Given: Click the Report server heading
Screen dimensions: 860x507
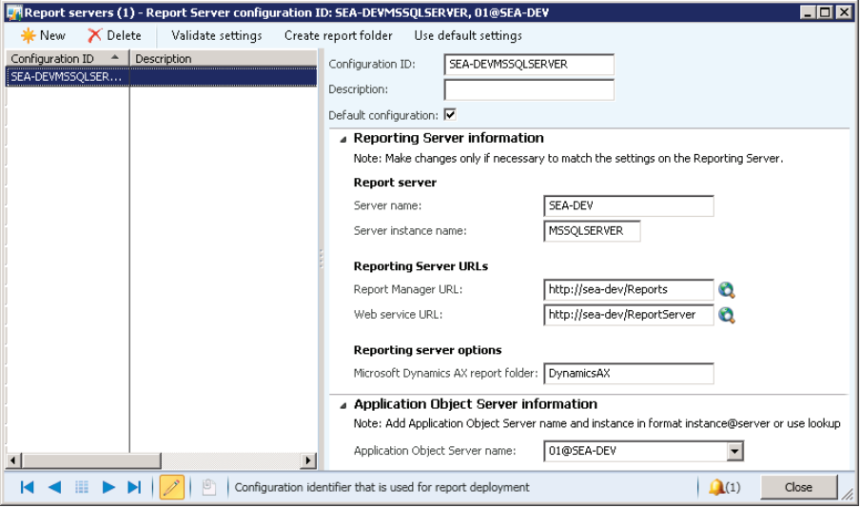Looking at the screenshot, I should tap(395, 183).
